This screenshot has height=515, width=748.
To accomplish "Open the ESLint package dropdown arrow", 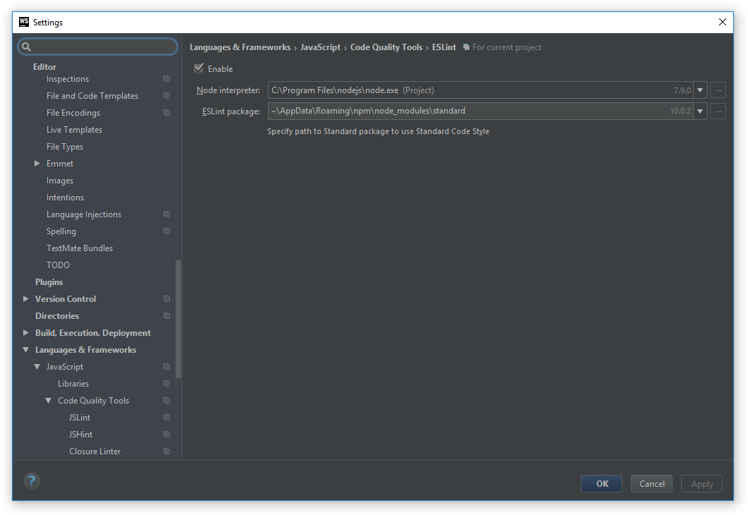I will click(700, 111).
